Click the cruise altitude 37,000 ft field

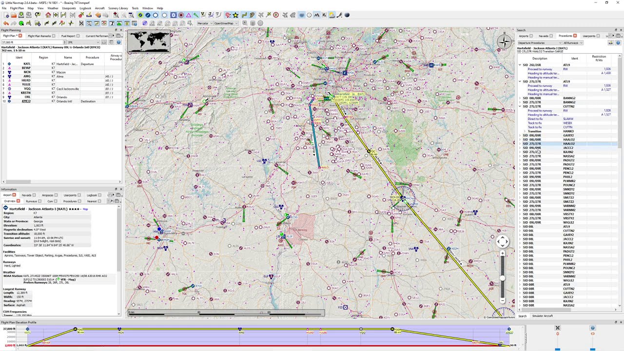coord(34,42)
